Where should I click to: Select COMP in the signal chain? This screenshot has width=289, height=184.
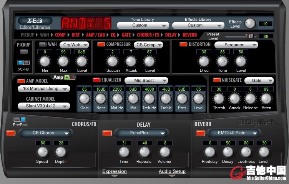[60, 35]
